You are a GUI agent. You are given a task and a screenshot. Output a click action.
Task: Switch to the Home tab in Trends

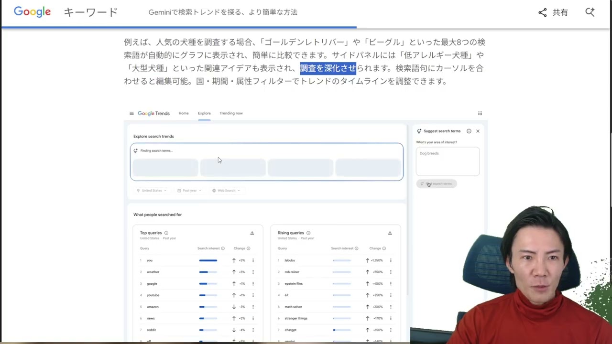pos(184,113)
